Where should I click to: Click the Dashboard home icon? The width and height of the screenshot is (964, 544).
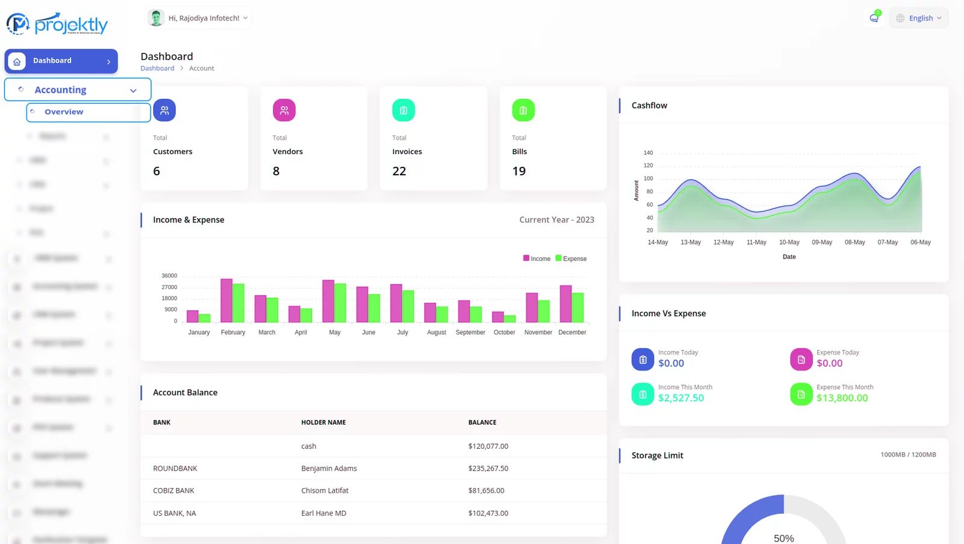click(x=17, y=61)
